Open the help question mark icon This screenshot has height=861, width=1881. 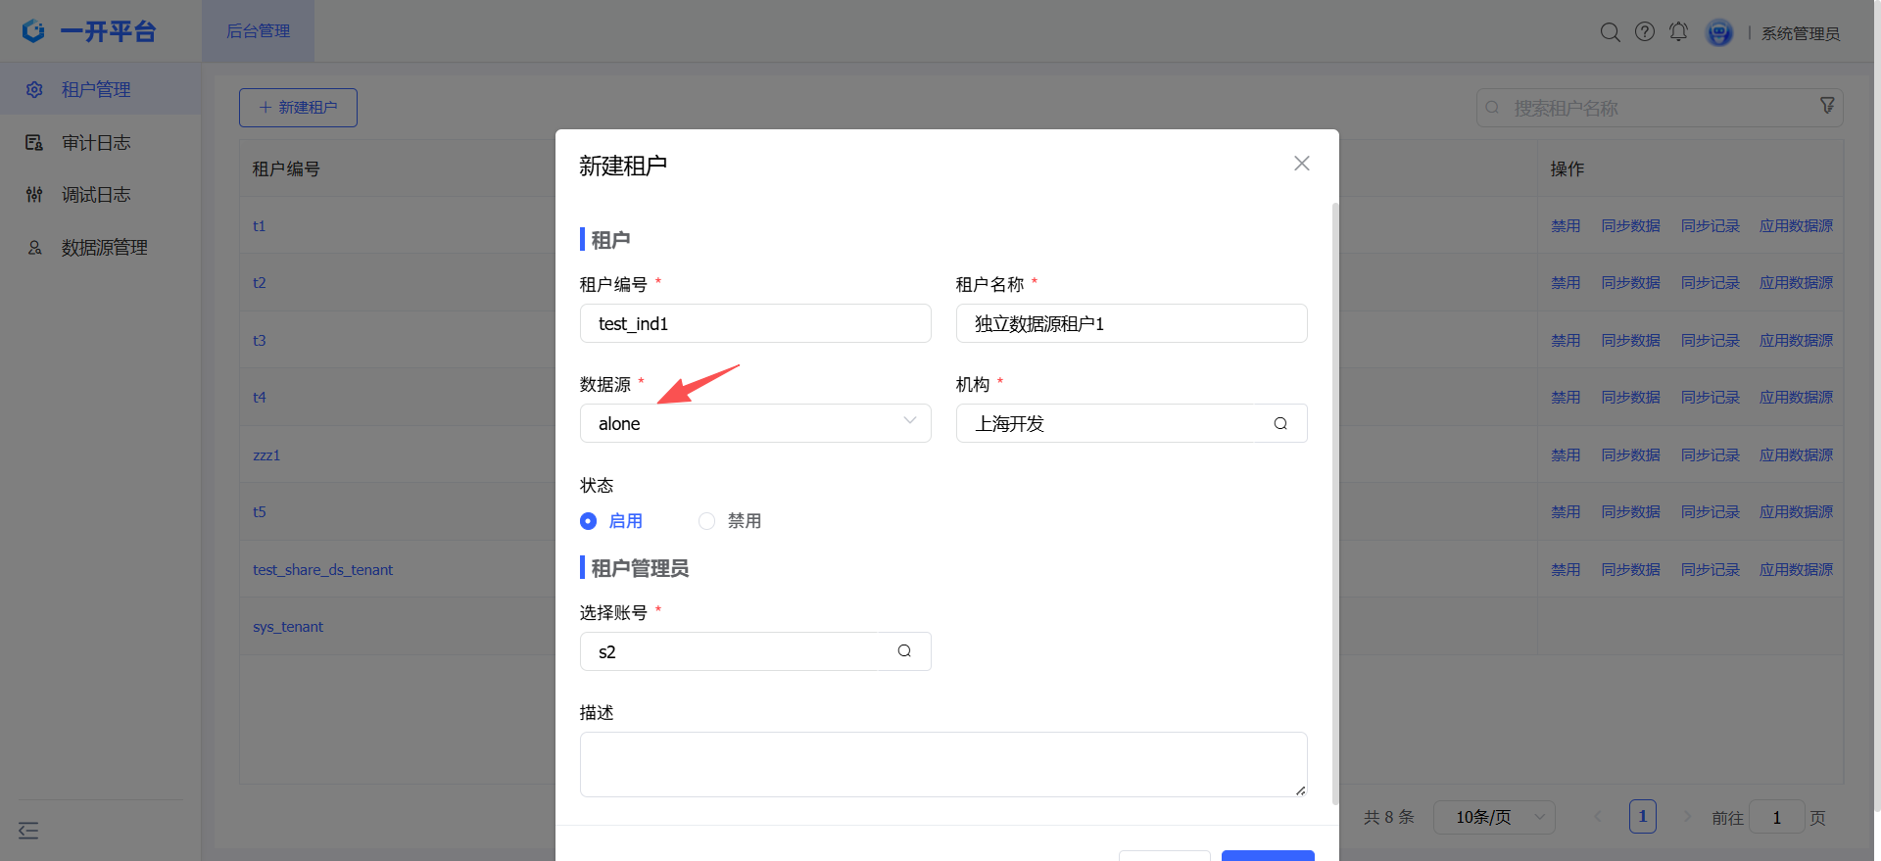coord(1645,32)
